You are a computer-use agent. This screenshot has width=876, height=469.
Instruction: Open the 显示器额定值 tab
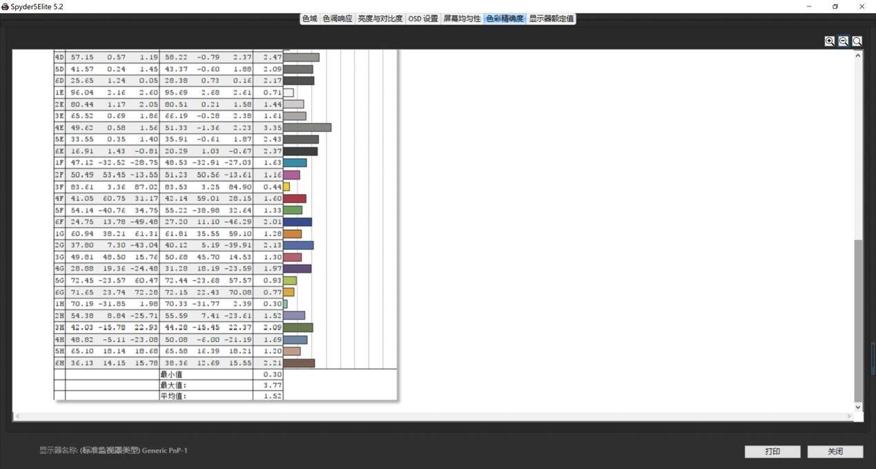551,19
